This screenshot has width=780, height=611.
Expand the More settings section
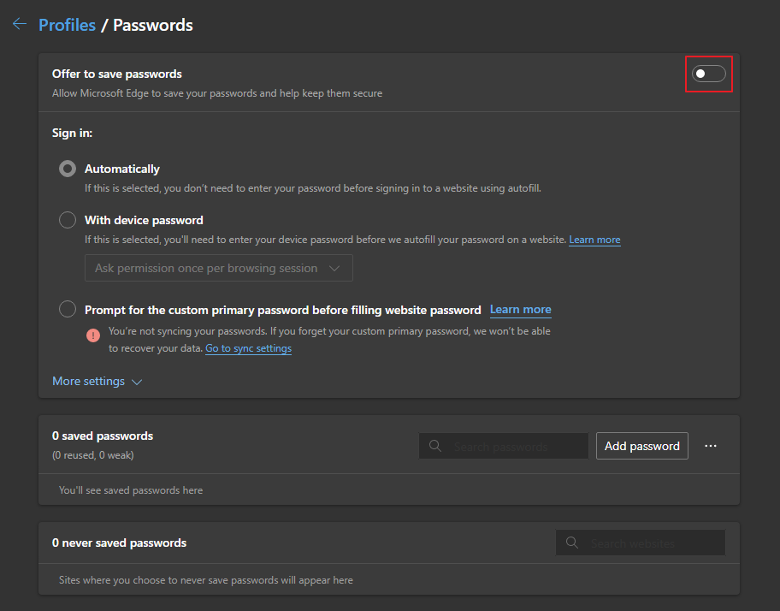click(88, 381)
